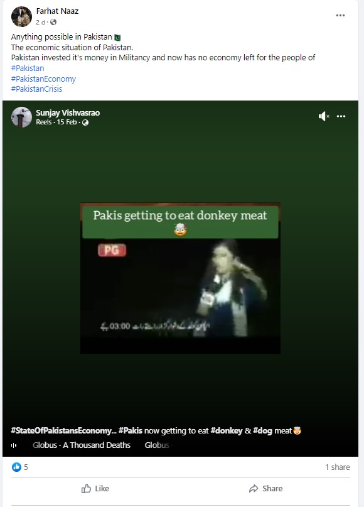Viewport: 364px width, 507px height.
Task: Open the #Pakistan hashtag
Action: [28, 68]
